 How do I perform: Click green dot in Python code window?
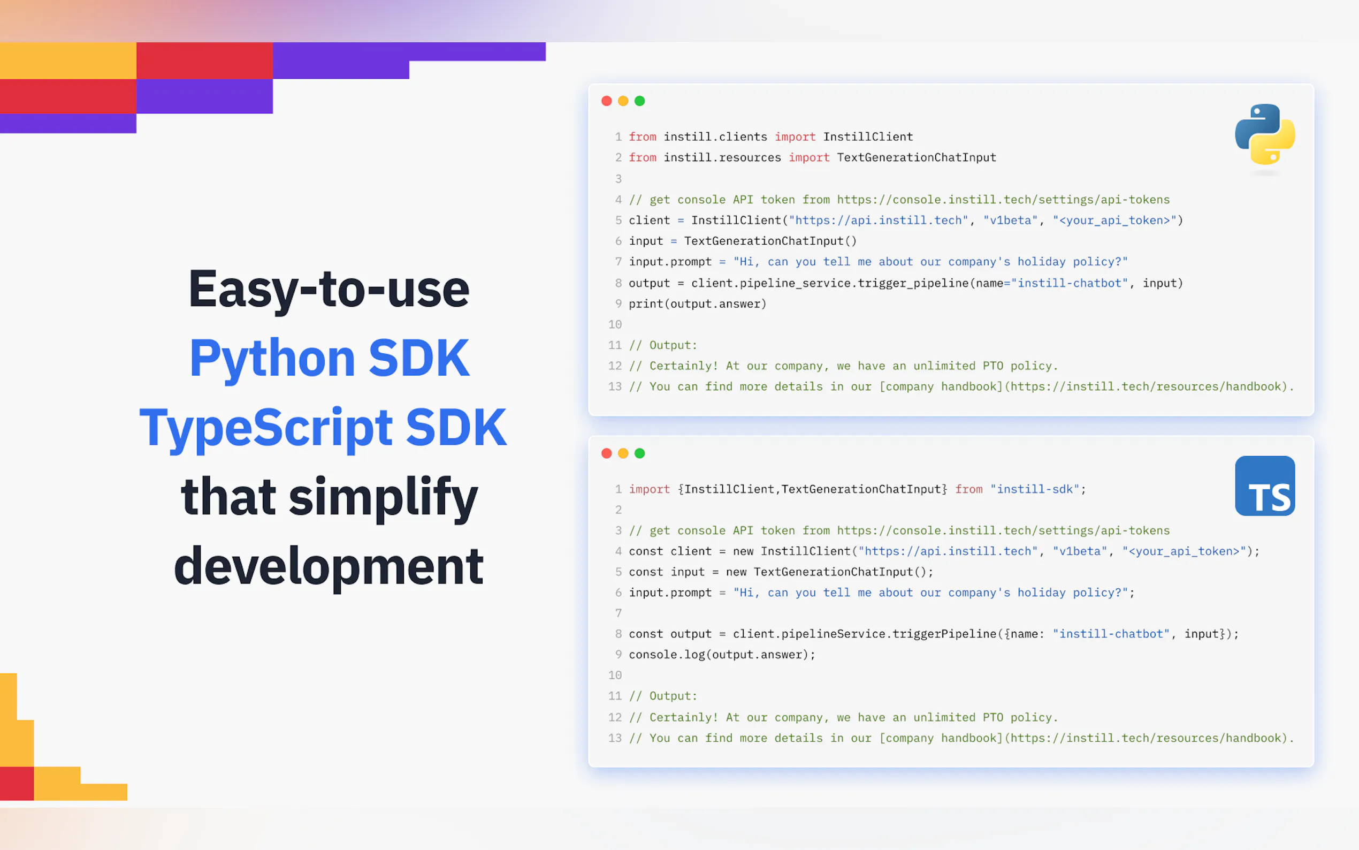click(x=639, y=101)
